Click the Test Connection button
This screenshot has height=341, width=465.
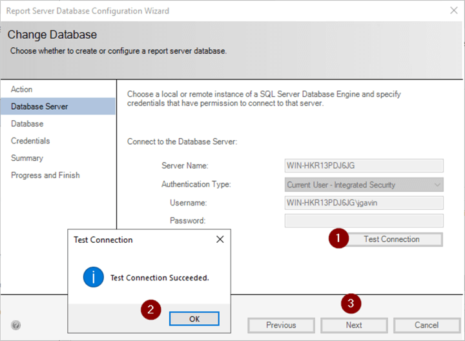click(x=391, y=240)
